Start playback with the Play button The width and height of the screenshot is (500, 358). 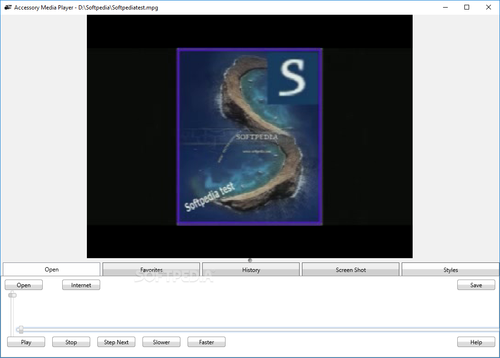point(26,342)
